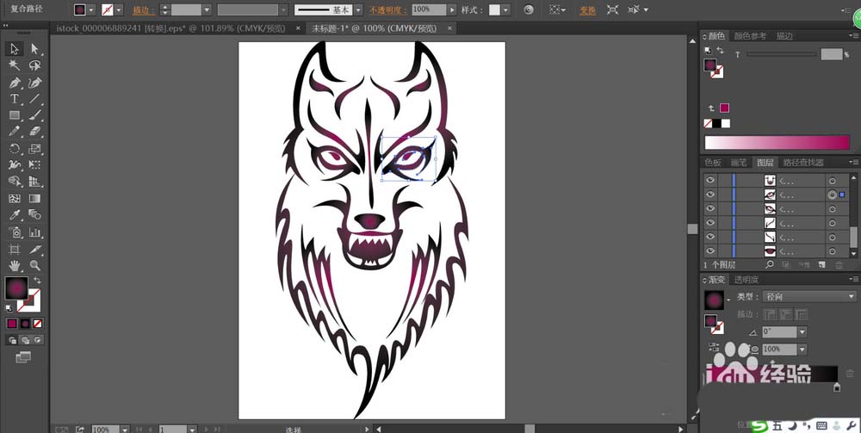Screen dimensions: 861x433
Task: Select the Blend tool
Action: coord(35,215)
